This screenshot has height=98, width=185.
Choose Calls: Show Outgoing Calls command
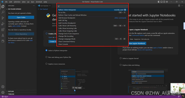point(93,31)
